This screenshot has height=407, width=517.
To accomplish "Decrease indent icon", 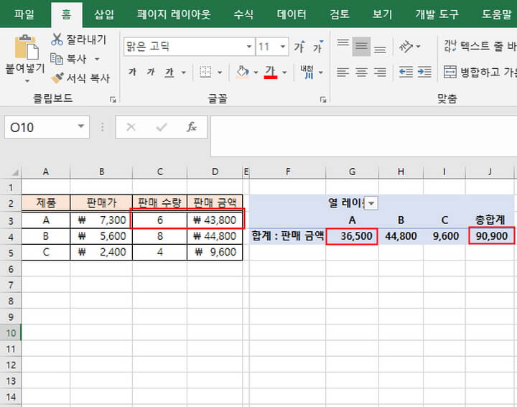I will 406,72.
